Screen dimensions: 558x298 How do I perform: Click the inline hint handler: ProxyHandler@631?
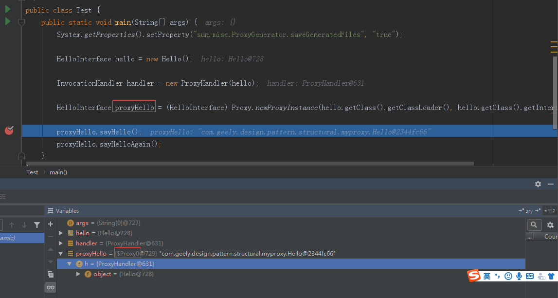[315, 83]
